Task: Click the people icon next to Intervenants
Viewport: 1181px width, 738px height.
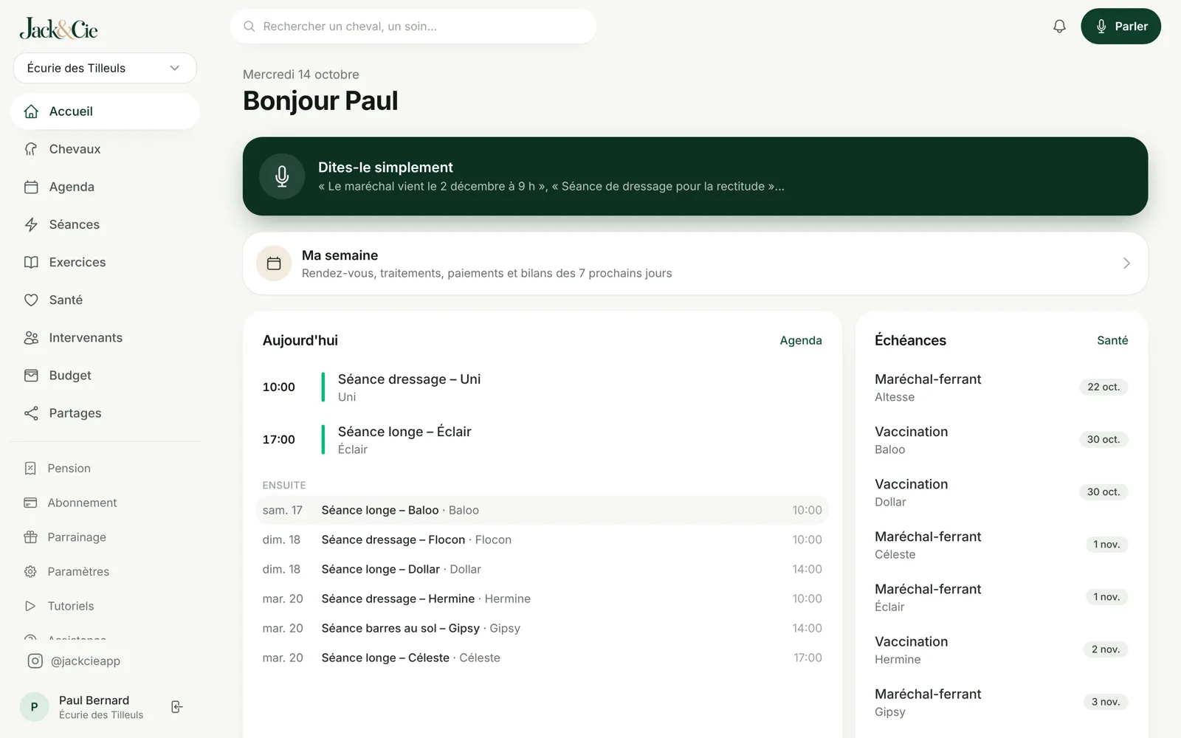Action: point(31,337)
